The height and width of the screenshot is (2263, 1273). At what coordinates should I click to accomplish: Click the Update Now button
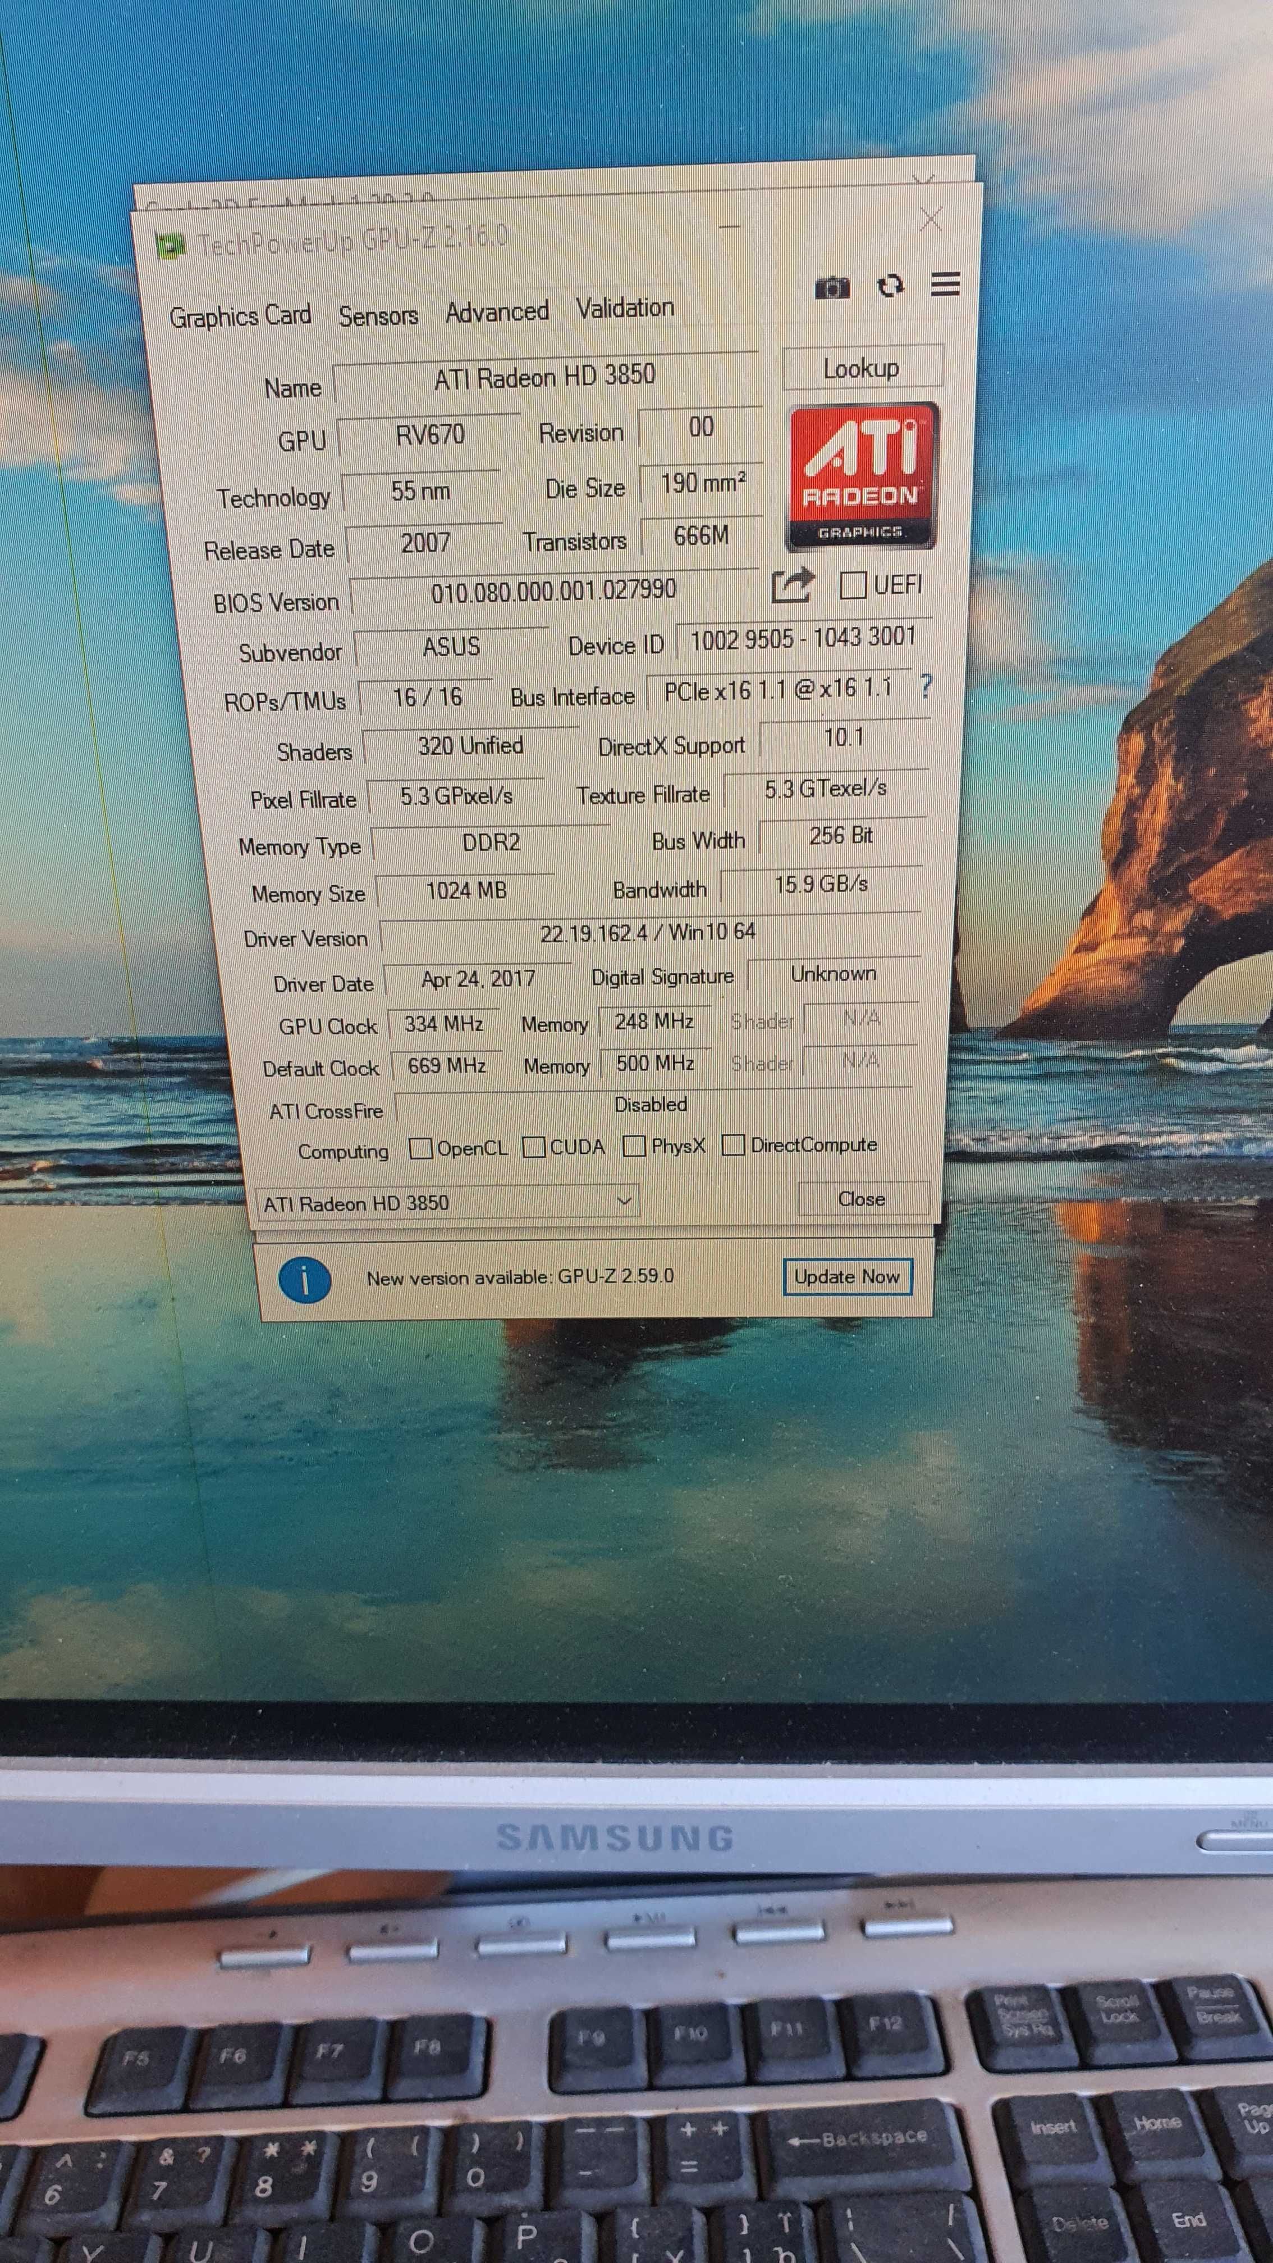coord(847,1276)
